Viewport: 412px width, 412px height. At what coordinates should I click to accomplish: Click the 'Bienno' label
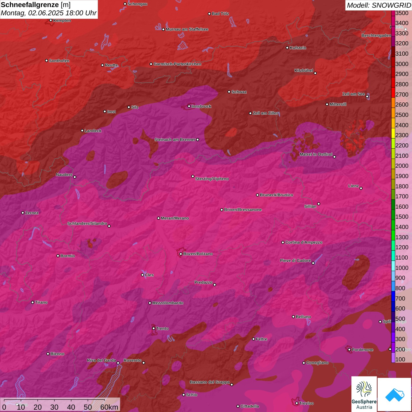tap(57, 354)
